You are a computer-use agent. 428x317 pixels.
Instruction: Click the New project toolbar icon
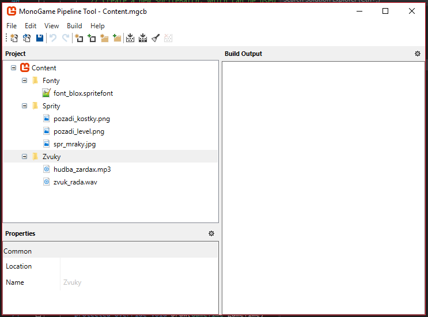pos(14,39)
